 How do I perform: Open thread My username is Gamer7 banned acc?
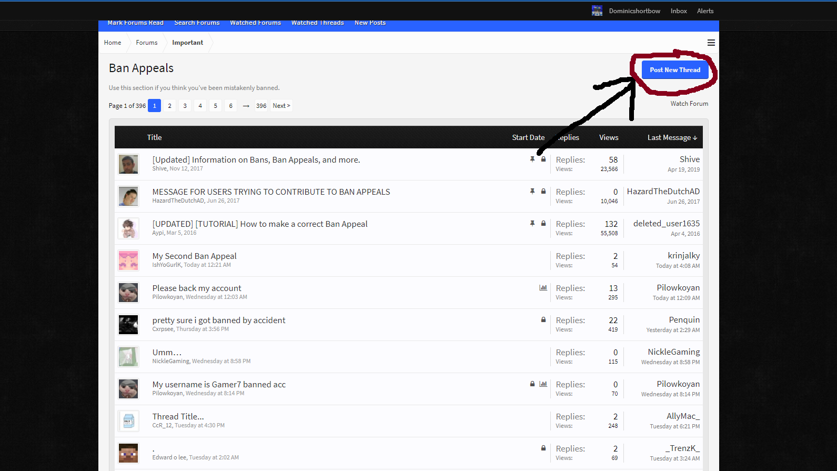click(x=219, y=385)
